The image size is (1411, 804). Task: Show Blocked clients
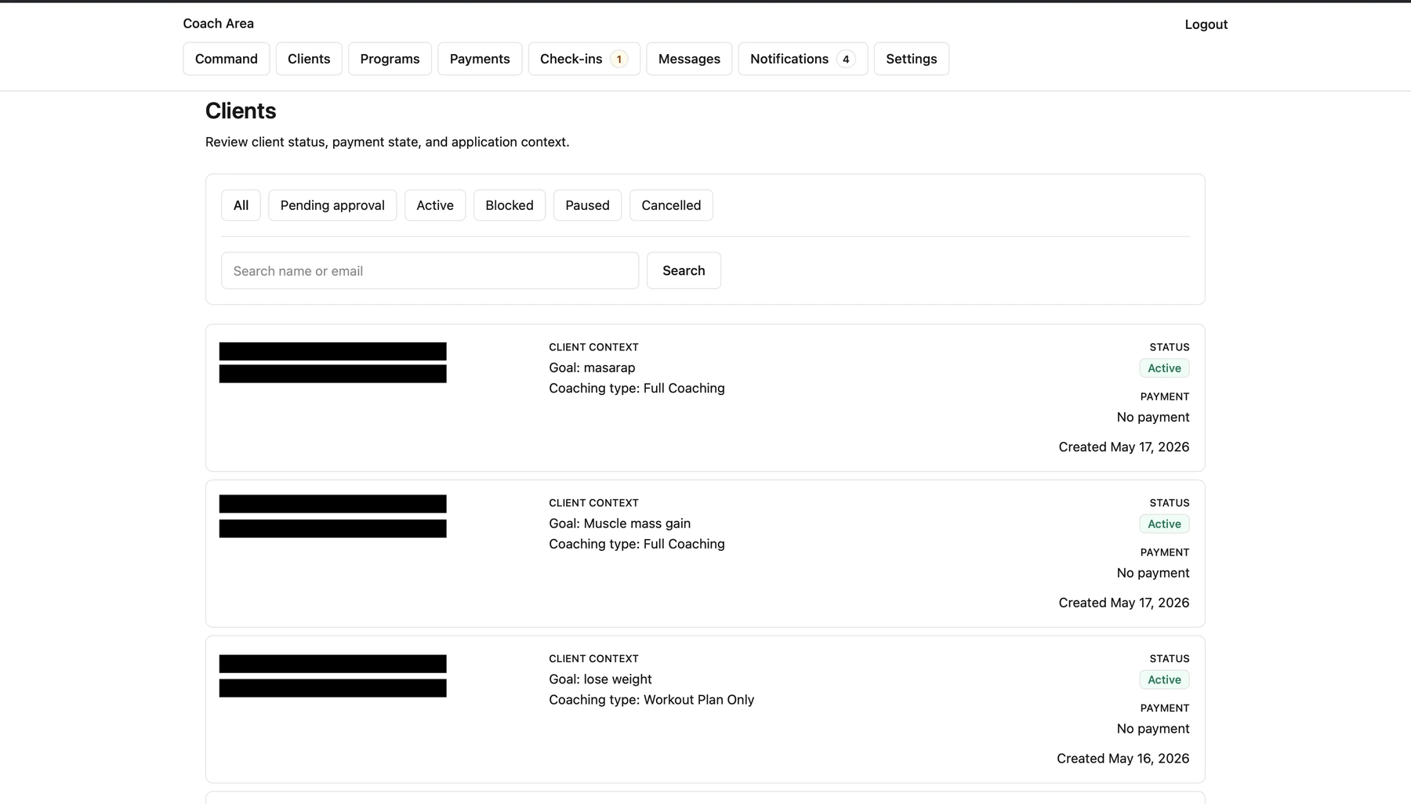coord(510,205)
